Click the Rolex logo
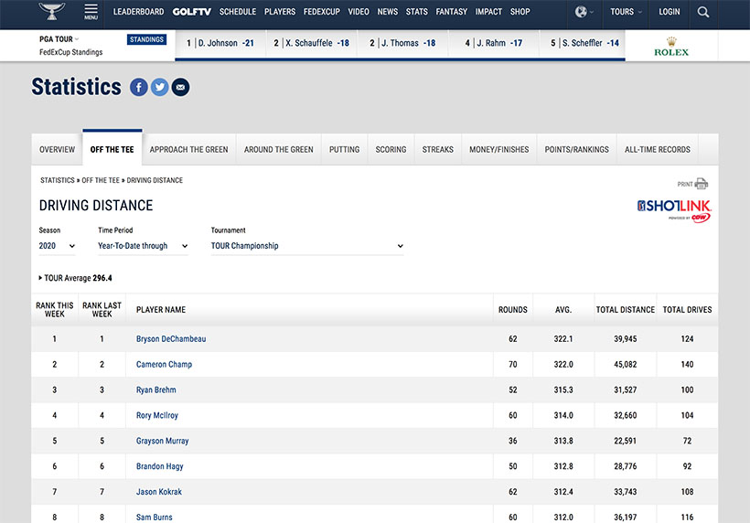The width and height of the screenshot is (750, 523). tap(671, 47)
